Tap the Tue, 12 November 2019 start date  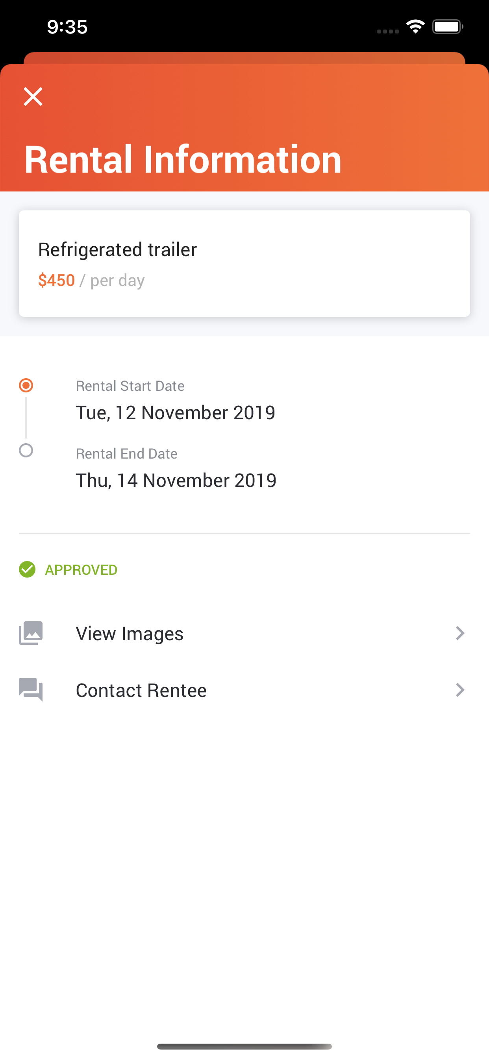click(x=176, y=412)
